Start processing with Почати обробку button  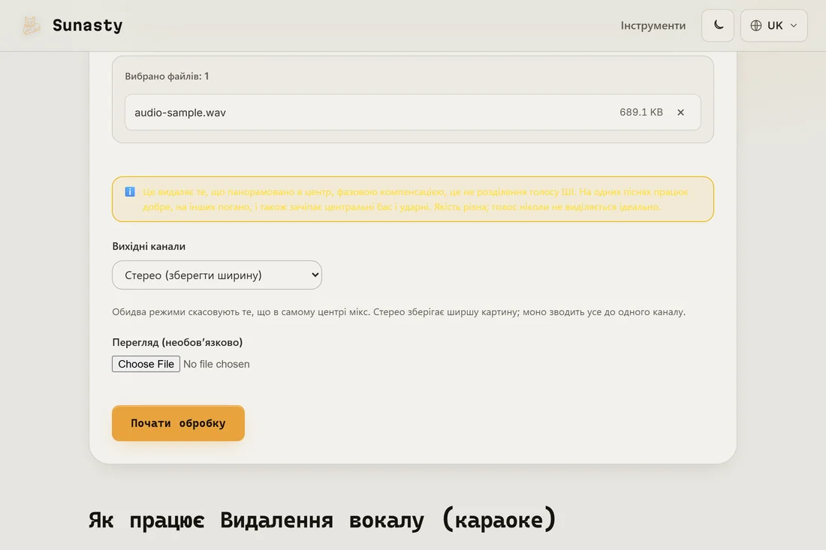[178, 423]
